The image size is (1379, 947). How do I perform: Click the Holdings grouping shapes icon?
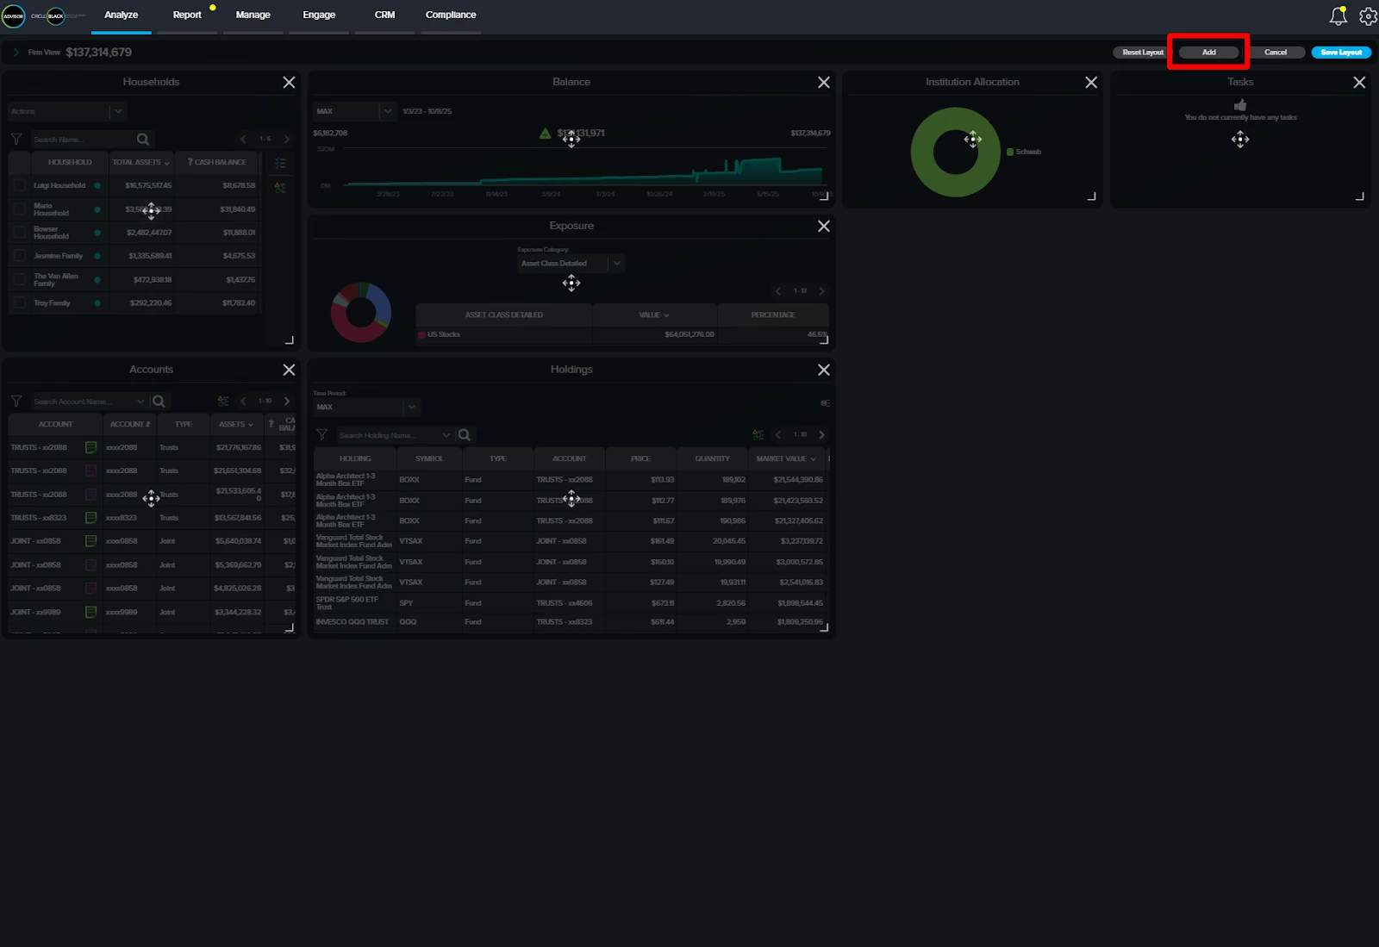pos(758,435)
